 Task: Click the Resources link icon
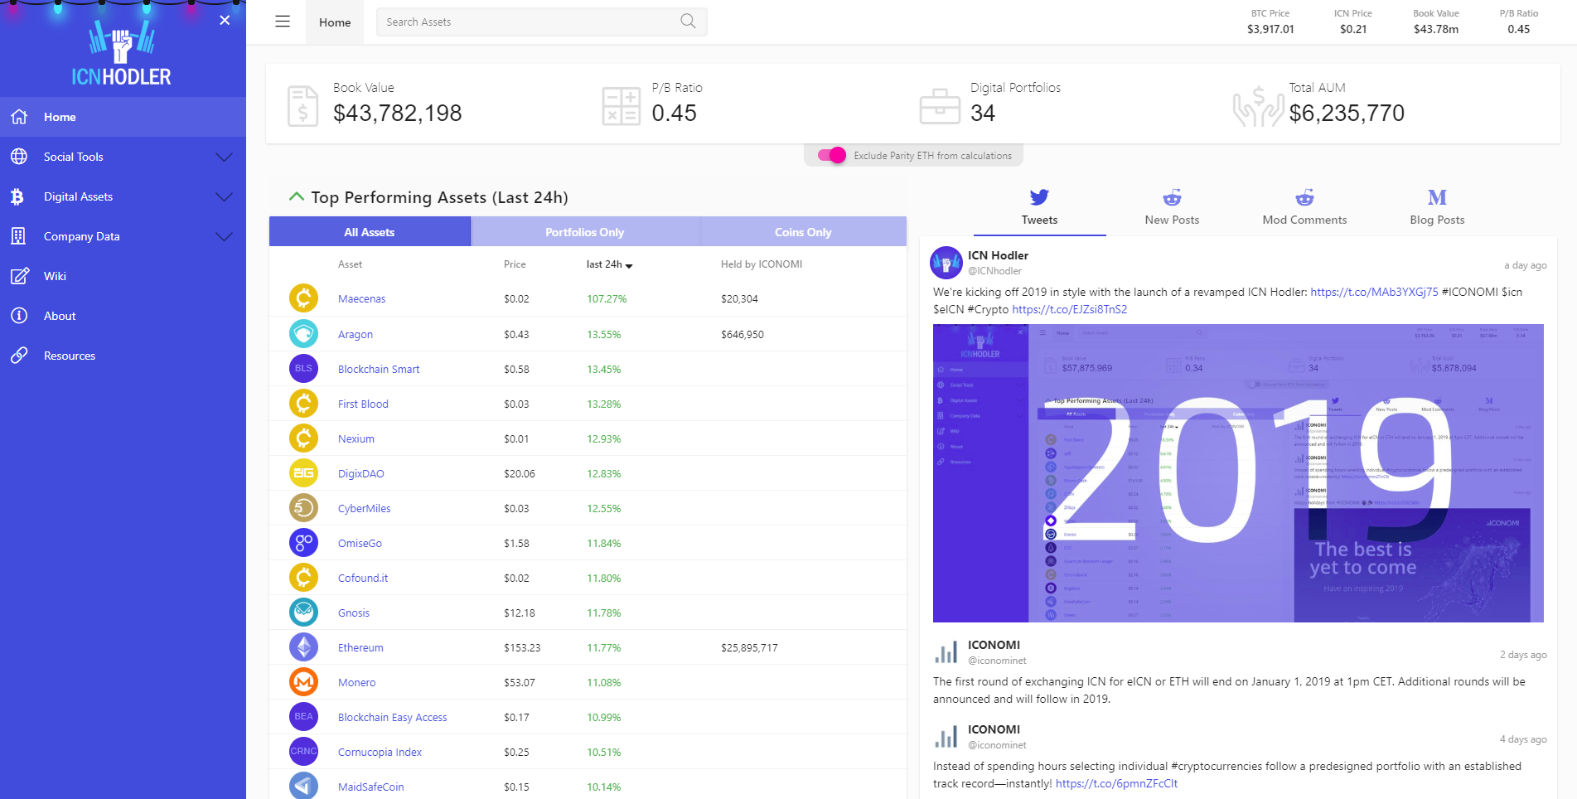click(19, 356)
